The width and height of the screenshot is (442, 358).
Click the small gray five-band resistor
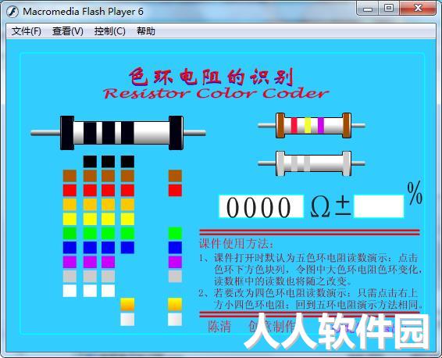coord(312,163)
